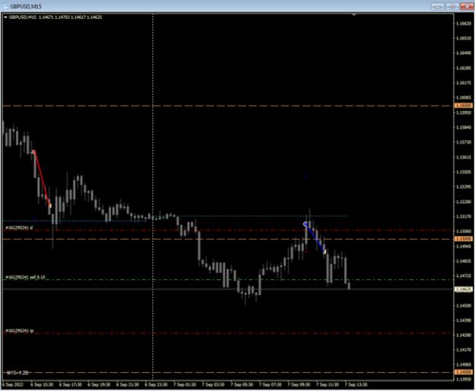Screen dimensions: 475x391
Task: Select the blue trade line's opening circle marker
Action: click(x=305, y=224)
